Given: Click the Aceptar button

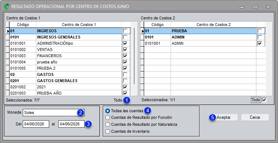Looking at the screenshot, I should (x=224, y=117).
